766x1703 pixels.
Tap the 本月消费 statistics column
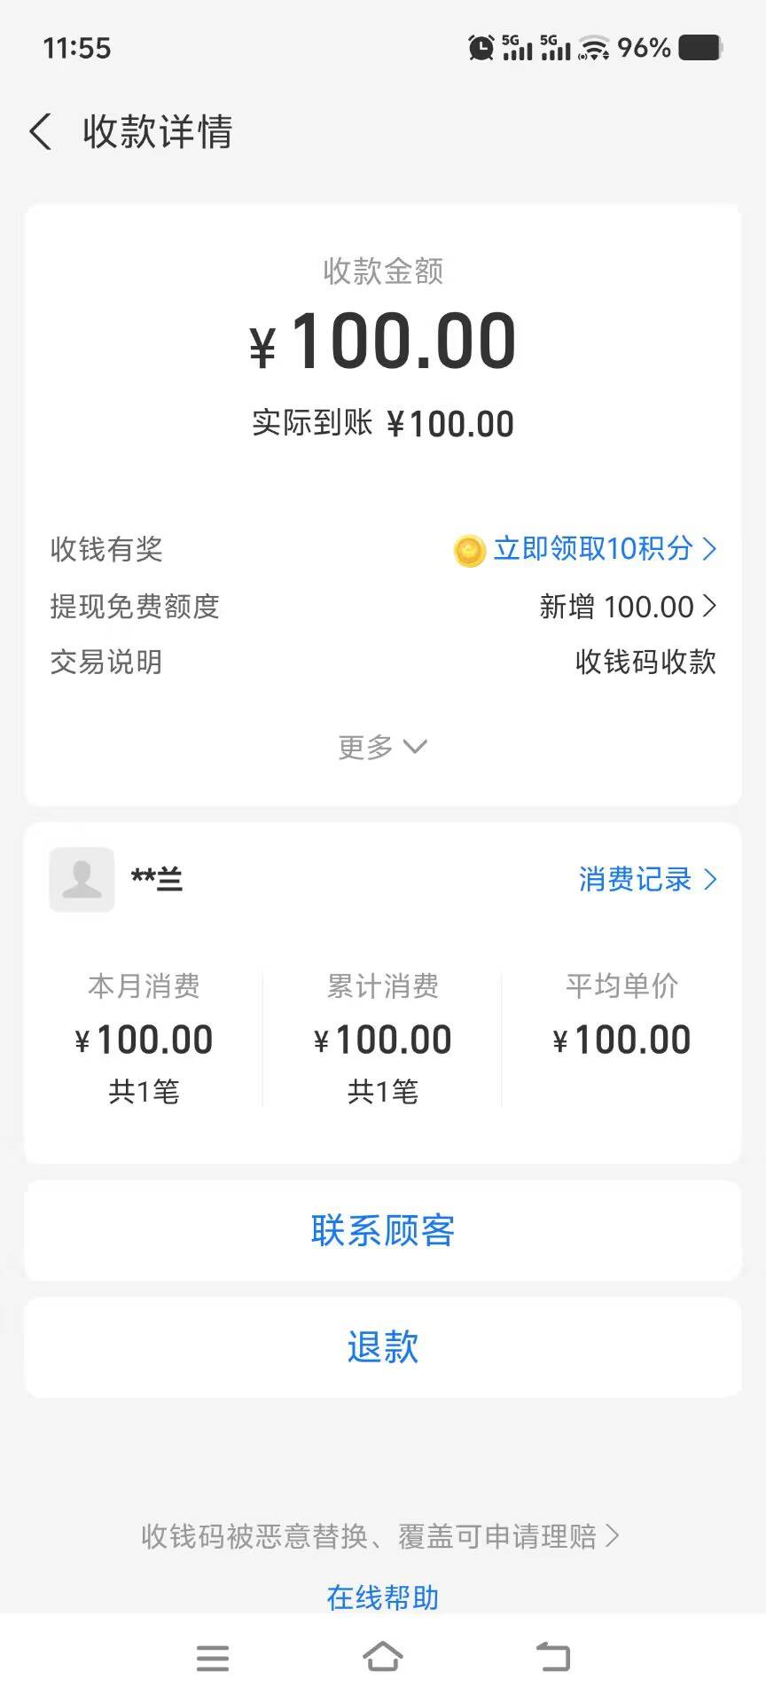[x=144, y=1038]
